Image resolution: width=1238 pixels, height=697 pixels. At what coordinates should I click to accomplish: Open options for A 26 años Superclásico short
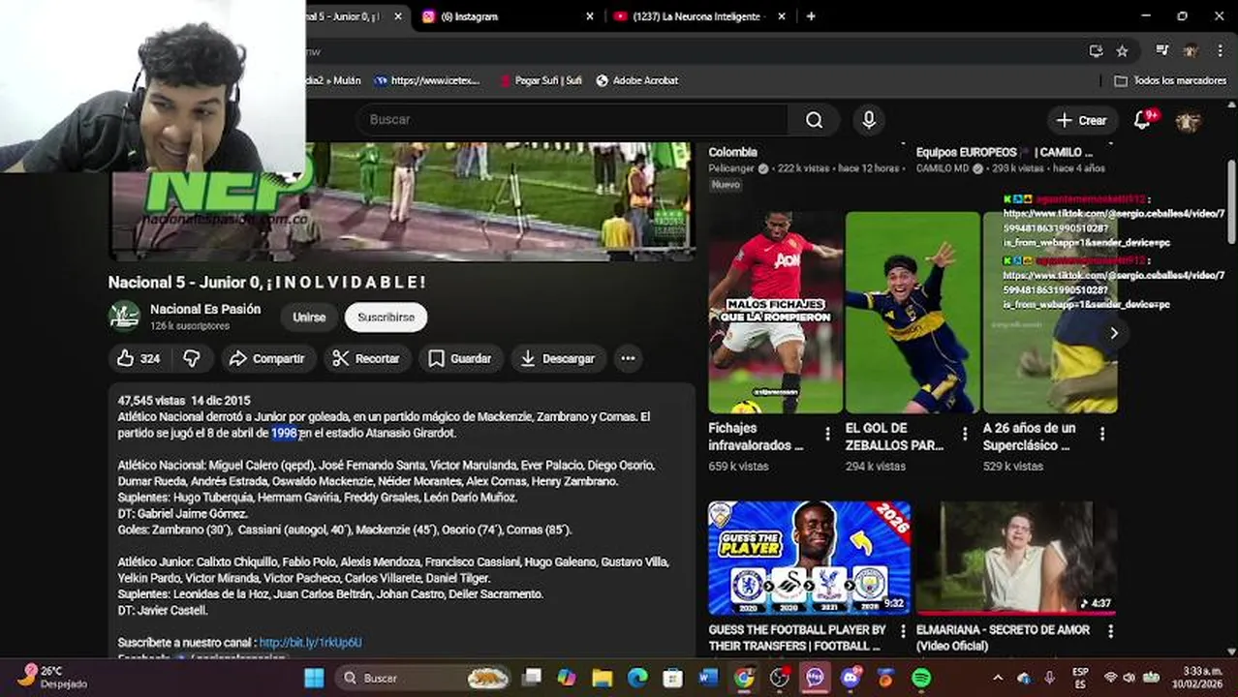point(1102,435)
